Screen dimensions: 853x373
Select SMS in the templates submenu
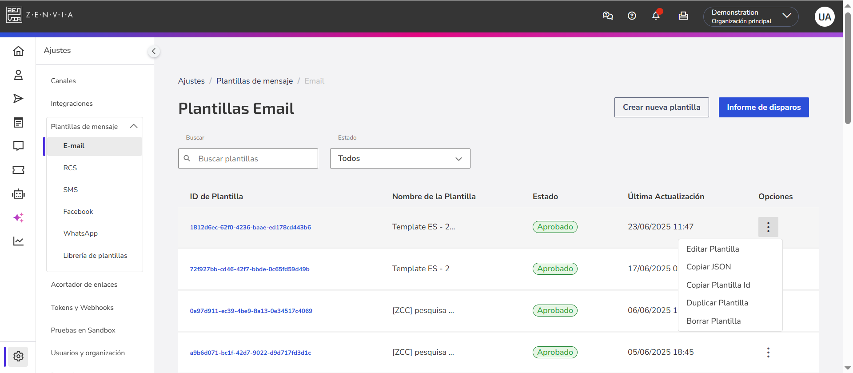click(x=70, y=190)
